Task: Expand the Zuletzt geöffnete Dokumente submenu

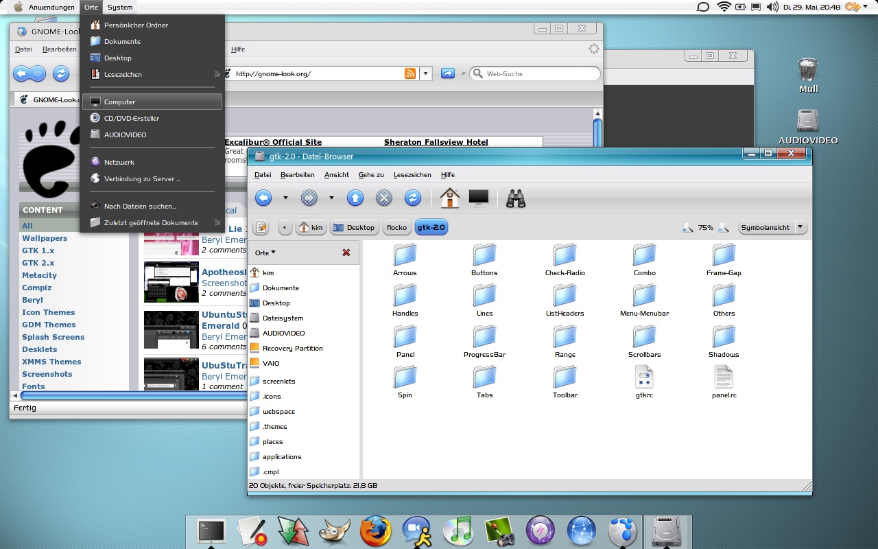Action: pyautogui.click(x=152, y=222)
